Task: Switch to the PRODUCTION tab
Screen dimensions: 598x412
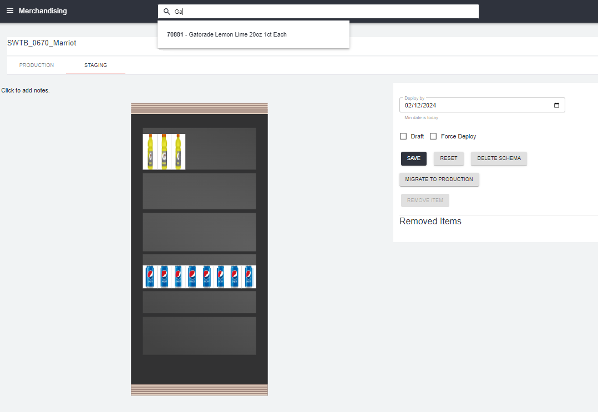Action: pyautogui.click(x=37, y=65)
